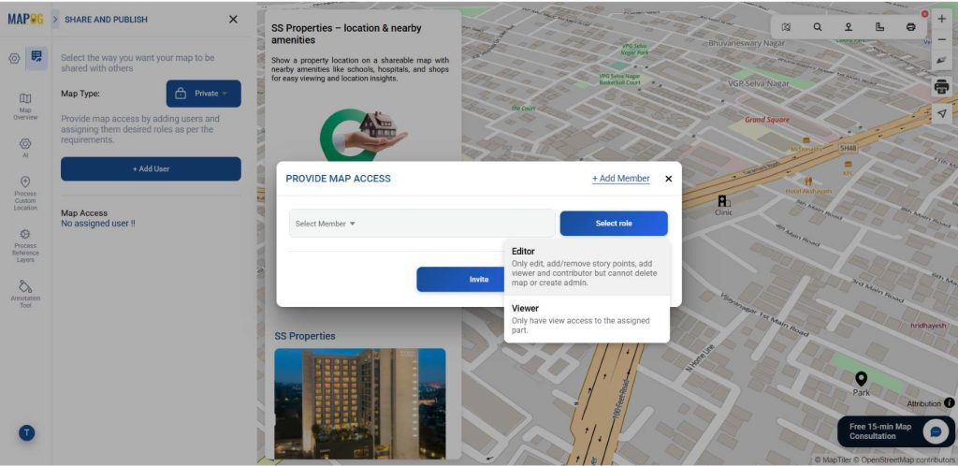Click the measure ruler icon in map toolbar

[879, 27]
